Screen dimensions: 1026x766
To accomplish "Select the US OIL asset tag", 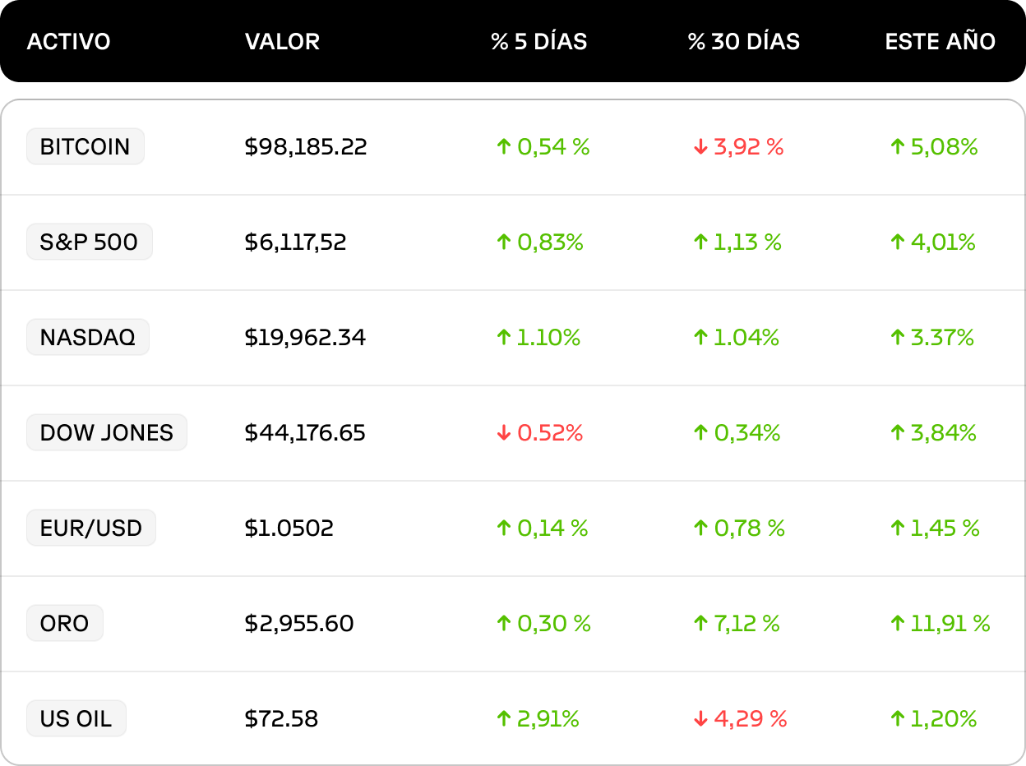I will point(76,718).
